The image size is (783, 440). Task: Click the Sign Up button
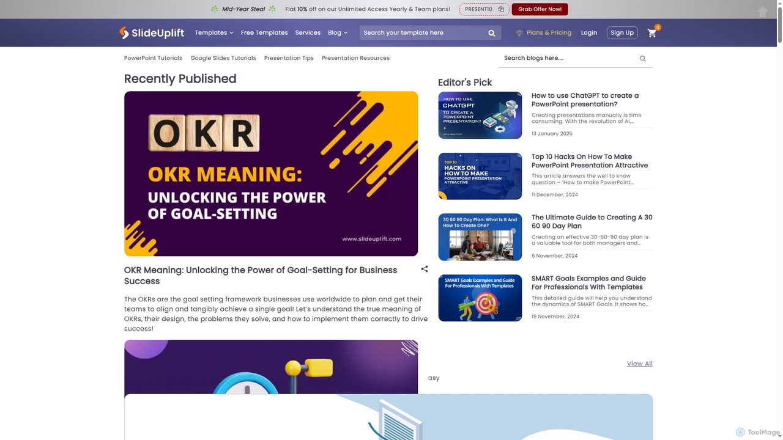(x=622, y=32)
